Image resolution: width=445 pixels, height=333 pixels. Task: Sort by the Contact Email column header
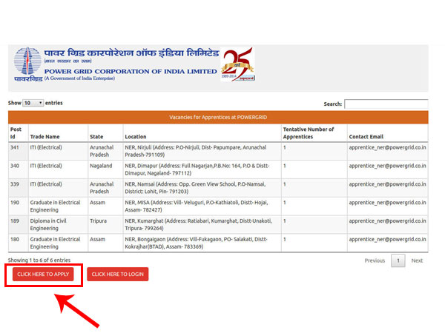(x=388, y=133)
